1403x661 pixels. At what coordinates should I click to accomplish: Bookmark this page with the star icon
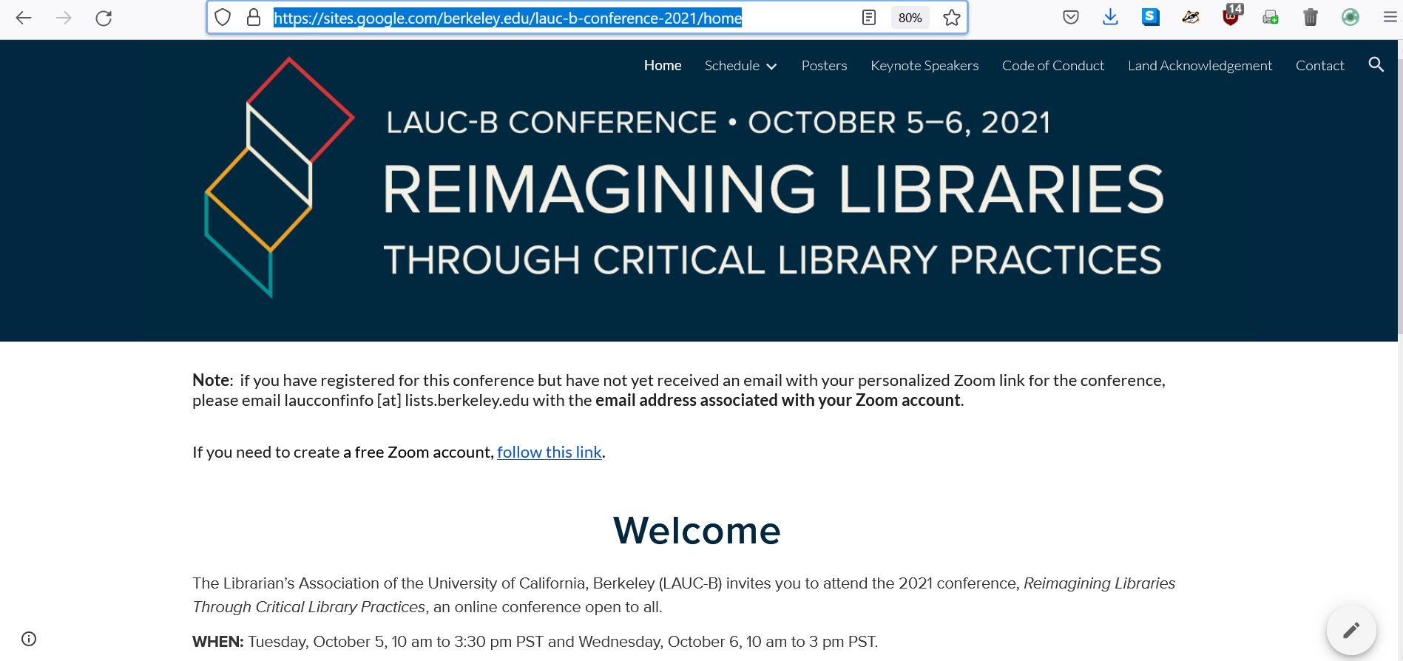[x=951, y=18]
